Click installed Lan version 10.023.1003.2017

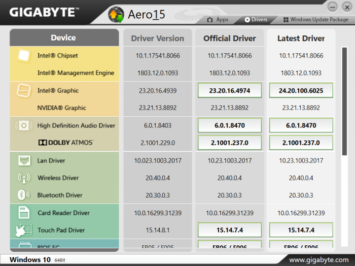[158, 161]
